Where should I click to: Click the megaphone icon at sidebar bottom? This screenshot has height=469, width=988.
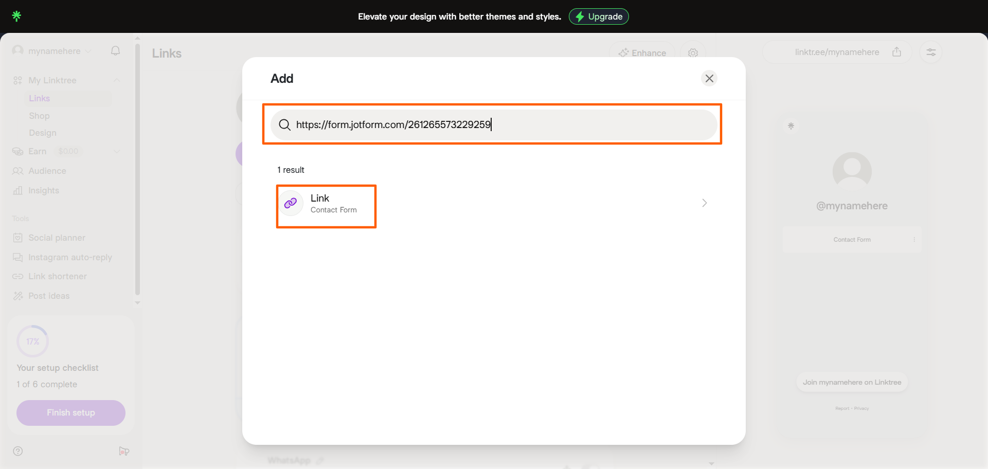point(124,451)
